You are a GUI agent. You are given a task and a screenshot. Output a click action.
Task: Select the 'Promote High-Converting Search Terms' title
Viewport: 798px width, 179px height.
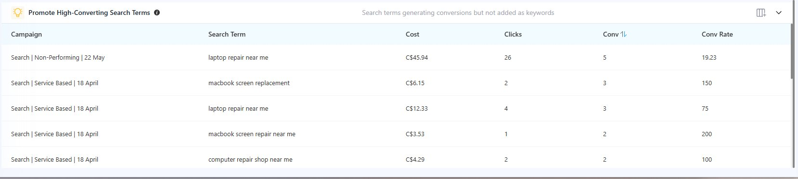click(x=89, y=13)
